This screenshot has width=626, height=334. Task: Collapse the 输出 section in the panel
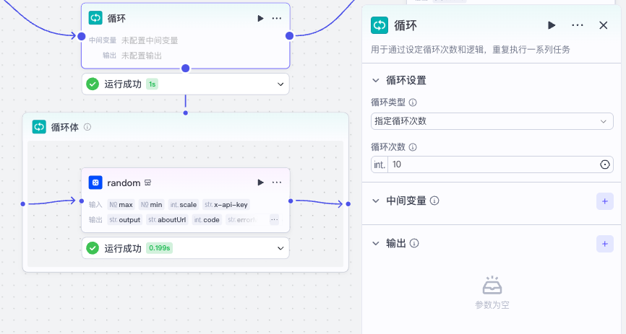[x=375, y=244]
